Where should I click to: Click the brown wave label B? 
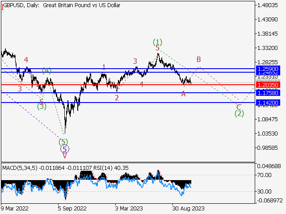[198, 59]
